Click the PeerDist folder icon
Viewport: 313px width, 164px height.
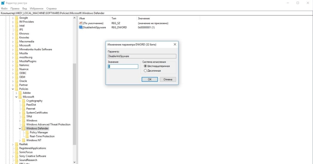(24, 105)
